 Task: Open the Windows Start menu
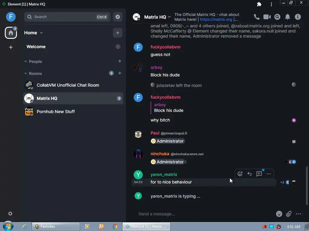8,226
